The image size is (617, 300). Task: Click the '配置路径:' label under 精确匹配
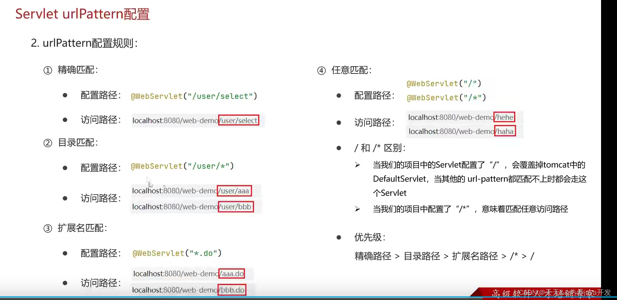101,95
